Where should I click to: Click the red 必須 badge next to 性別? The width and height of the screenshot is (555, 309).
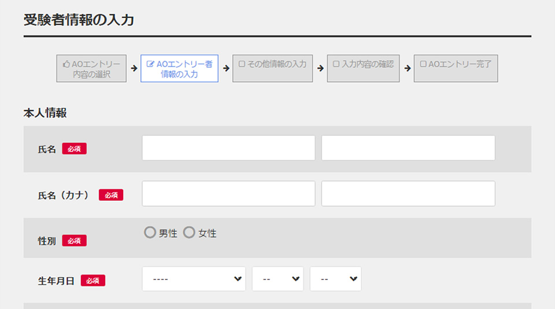click(x=74, y=241)
